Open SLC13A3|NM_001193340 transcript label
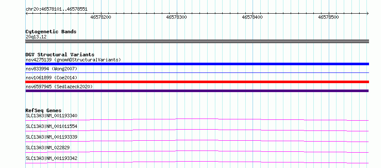This screenshot has height=168, width=381. (51, 116)
